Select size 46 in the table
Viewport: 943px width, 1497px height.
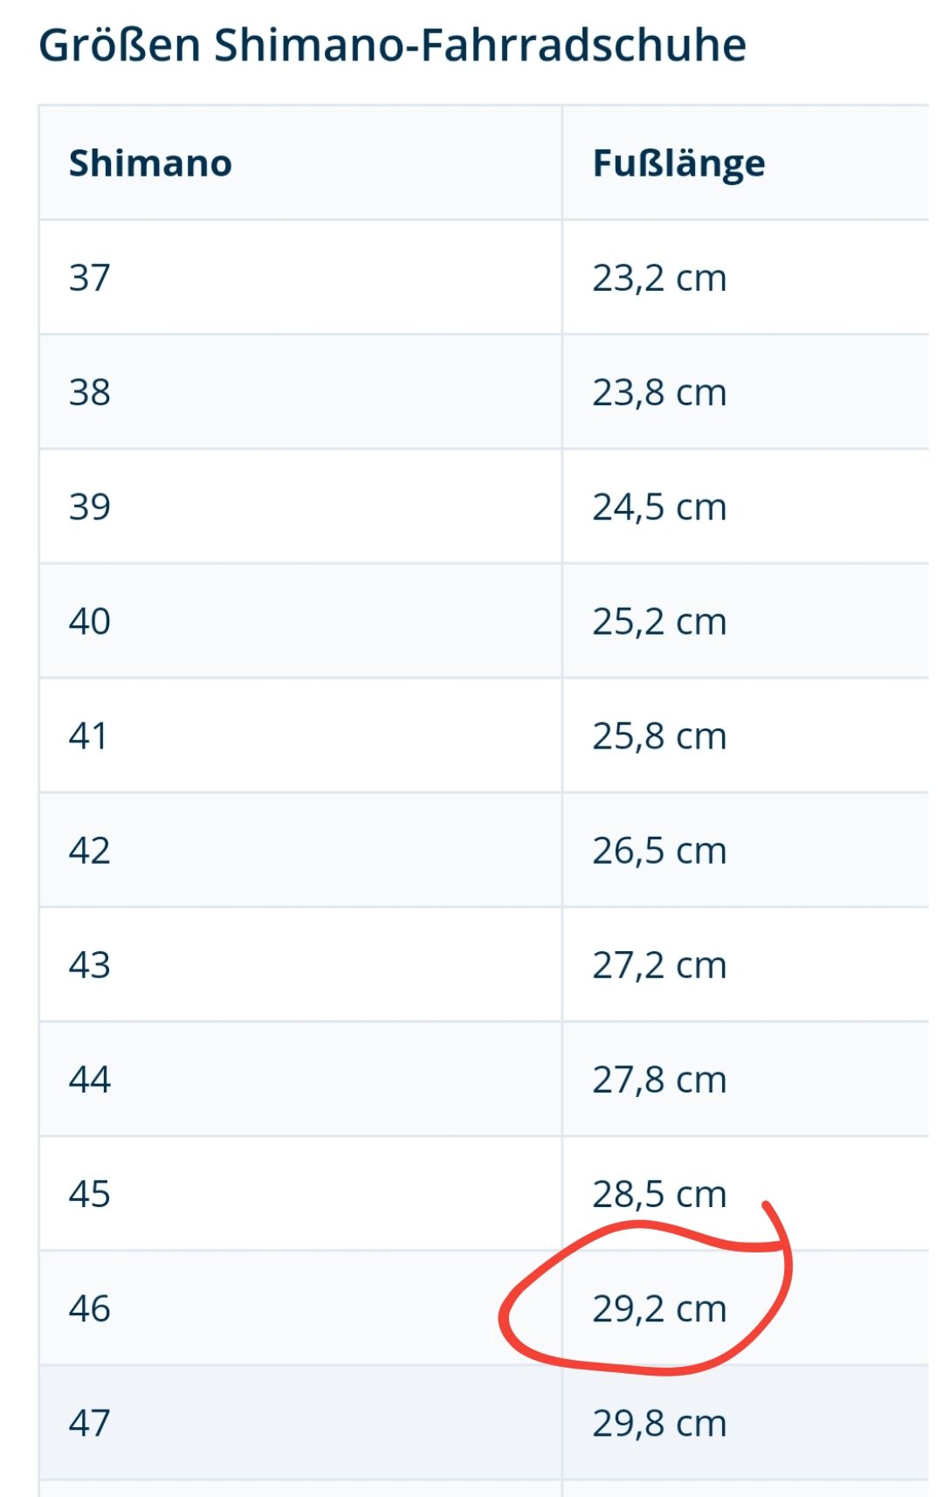90,1308
